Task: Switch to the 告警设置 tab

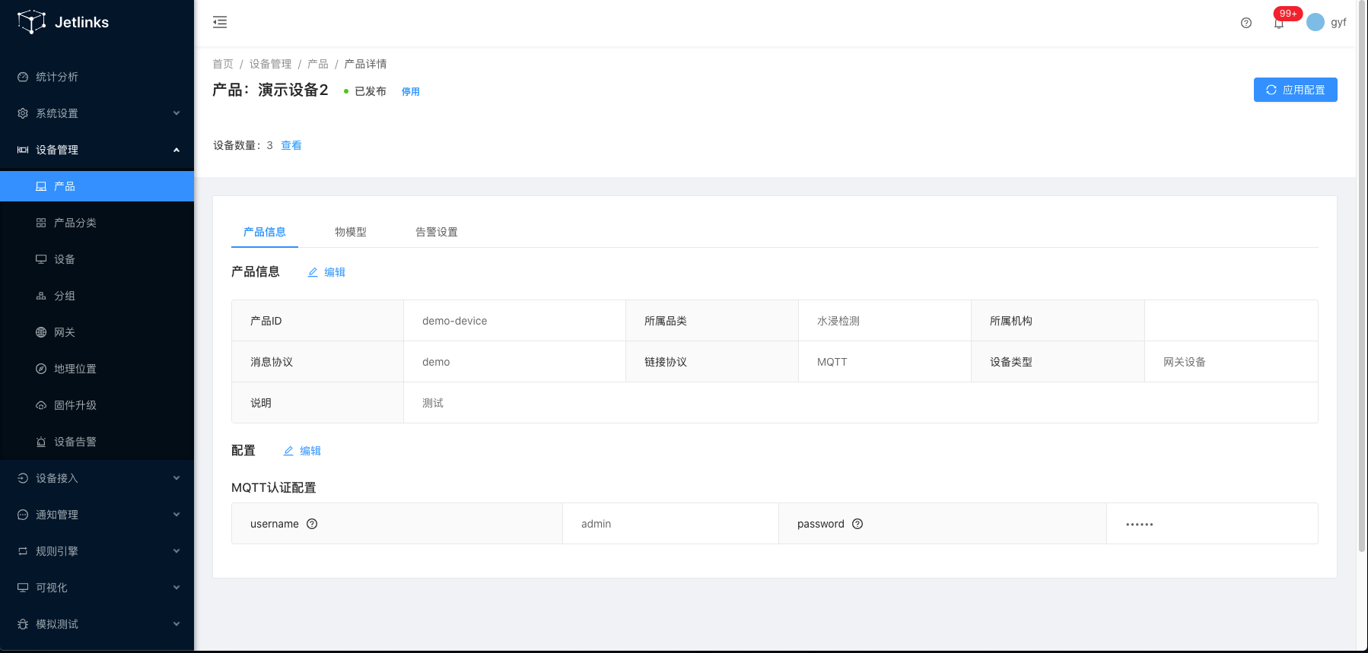Action: coord(436,232)
